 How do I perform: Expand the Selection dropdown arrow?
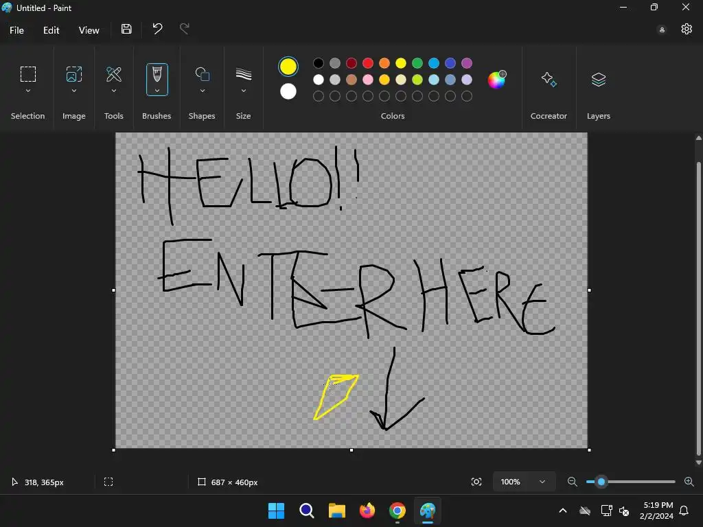tap(27, 91)
